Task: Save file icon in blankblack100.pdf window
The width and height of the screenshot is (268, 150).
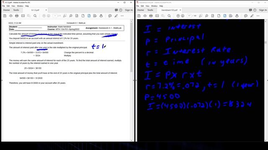Action: (x=139, y=16)
